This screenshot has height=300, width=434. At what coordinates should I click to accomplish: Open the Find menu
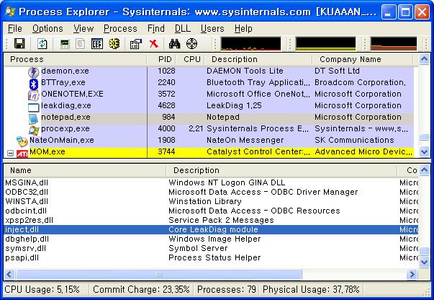[x=156, y=29]
